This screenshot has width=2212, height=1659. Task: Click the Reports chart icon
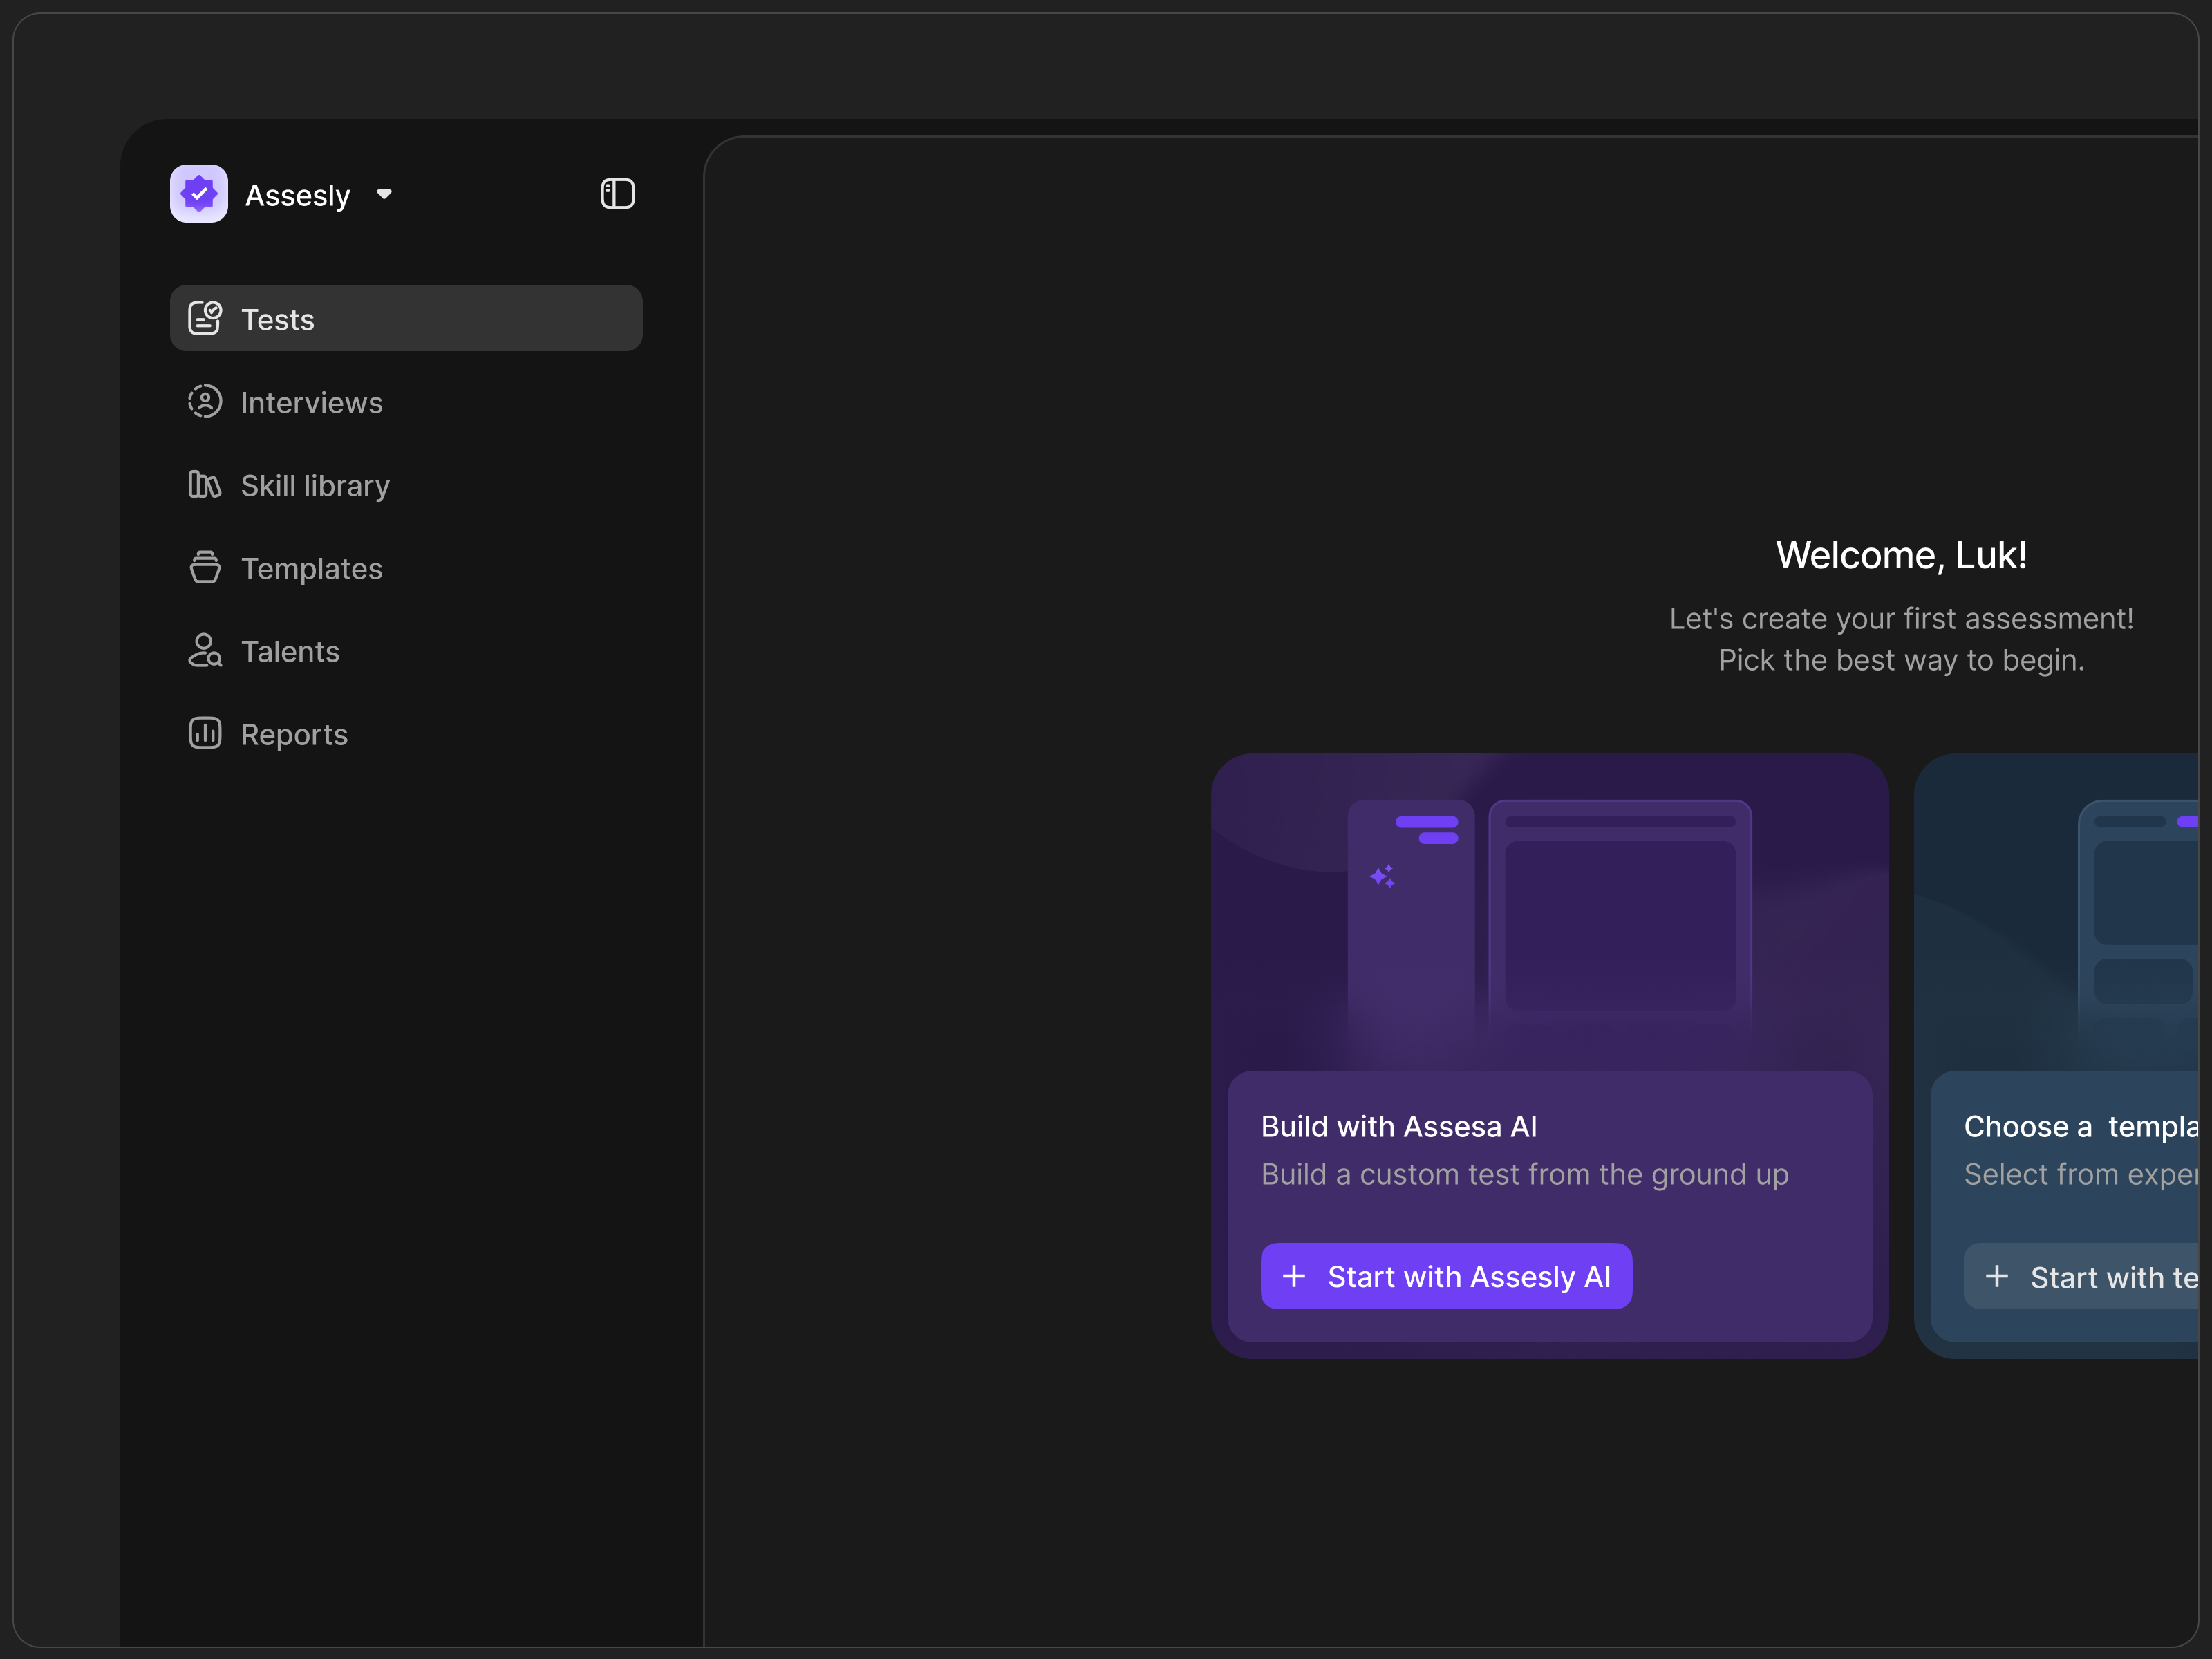pos(205,733)
